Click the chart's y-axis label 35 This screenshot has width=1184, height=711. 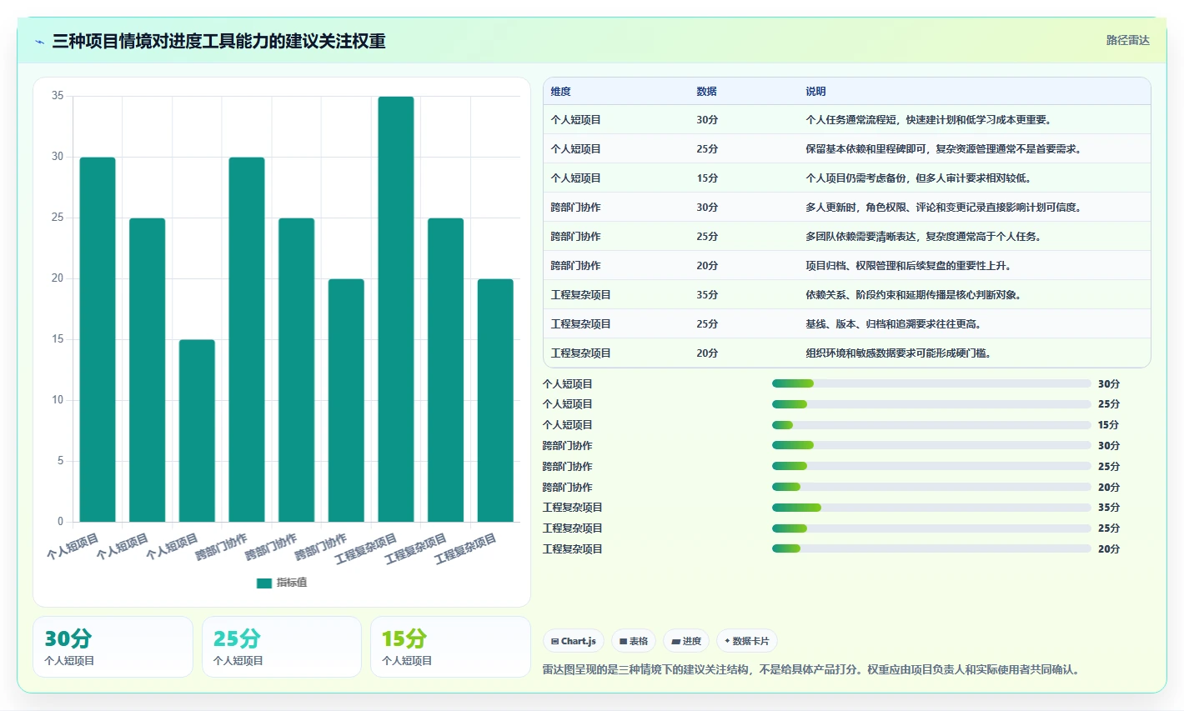coord(58,96)
